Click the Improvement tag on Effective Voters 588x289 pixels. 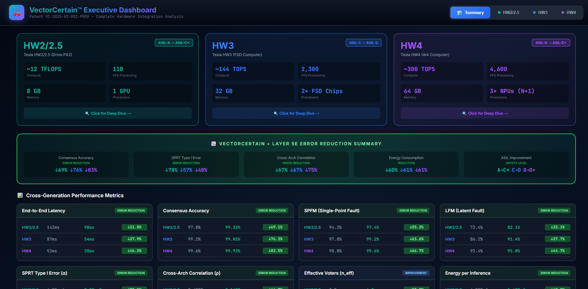[416, 273]
